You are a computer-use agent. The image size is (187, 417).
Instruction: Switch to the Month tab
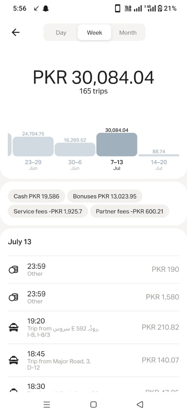(x=128, y=33)
